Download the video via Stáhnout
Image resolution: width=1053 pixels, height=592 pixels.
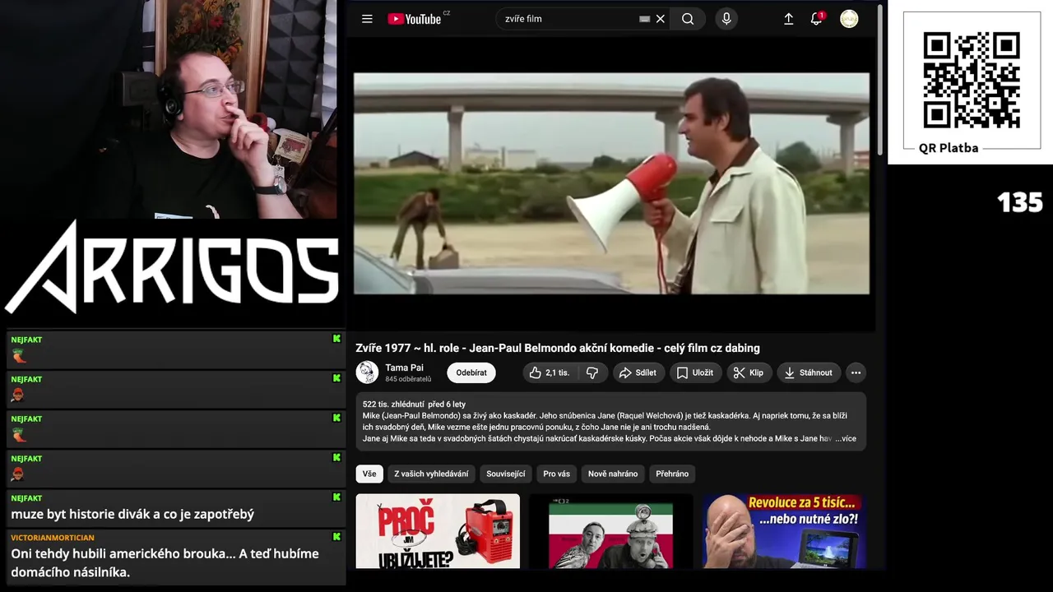pyautogui.click(x=809, y=372)
